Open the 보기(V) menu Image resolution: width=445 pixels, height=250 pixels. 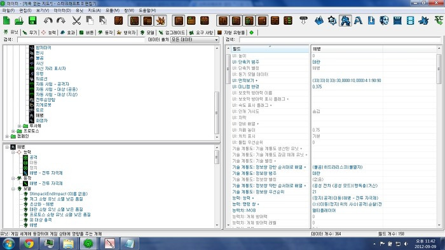(43, 10)
